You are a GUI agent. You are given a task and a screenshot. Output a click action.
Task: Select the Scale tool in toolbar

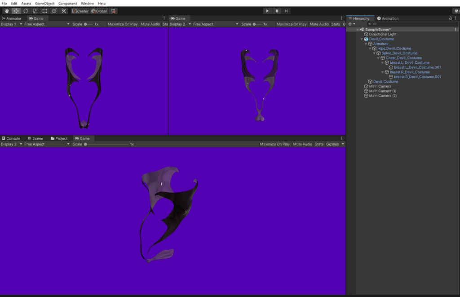(x=35, y=11)
